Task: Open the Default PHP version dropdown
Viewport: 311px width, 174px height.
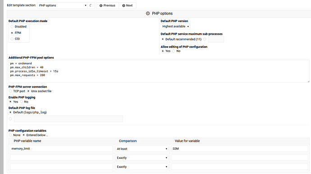Action: (x=175, y=27)
